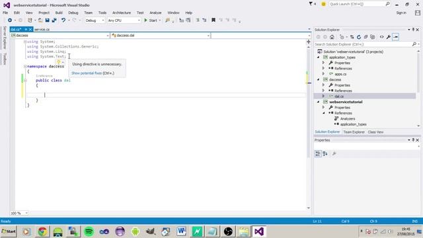
Task: Refresh Solution Explorer with the refresh icon
Action: [359, 37]
